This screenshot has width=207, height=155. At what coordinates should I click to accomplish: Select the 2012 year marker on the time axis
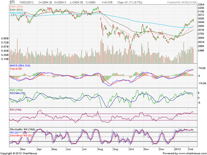178,149
